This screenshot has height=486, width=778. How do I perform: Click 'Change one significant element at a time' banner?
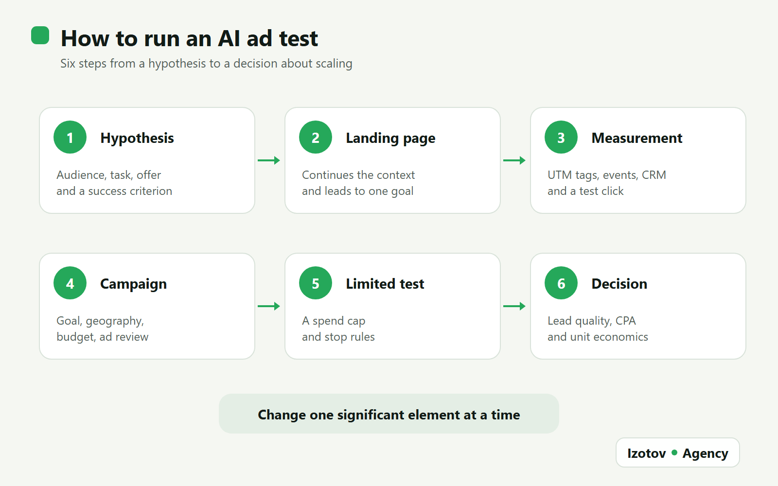coord(389,414)
